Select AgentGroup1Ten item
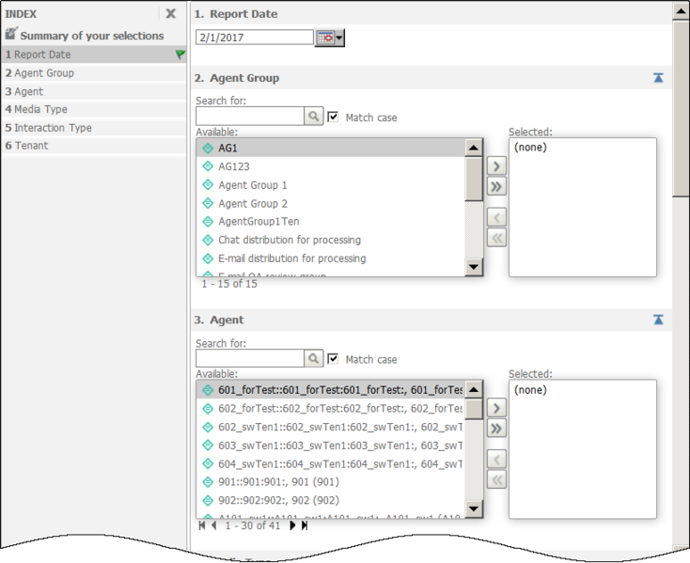Viewport: 690px width, 563px height. pyautogui.click(x=331, y=221)
